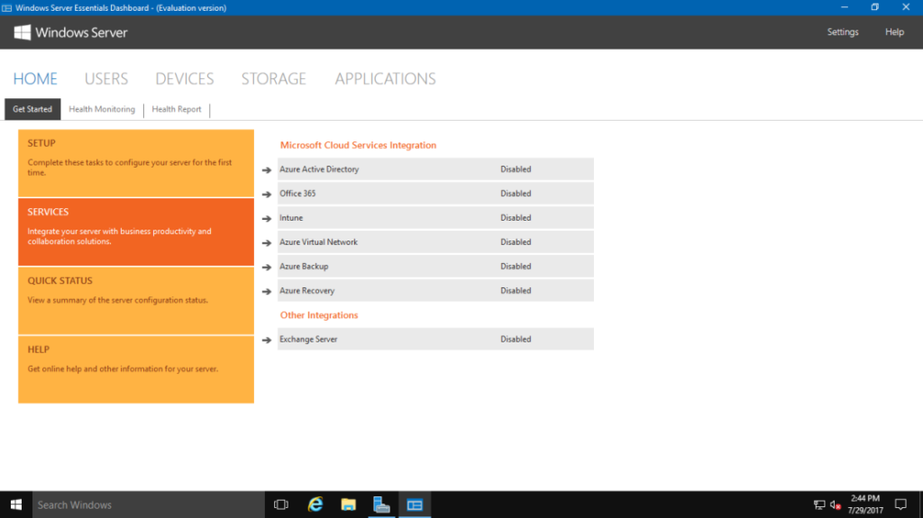The height and width of the screenshot is (518, 923).
Task: Click the arrow icon beside Office 365
Action: pos(267,195)
